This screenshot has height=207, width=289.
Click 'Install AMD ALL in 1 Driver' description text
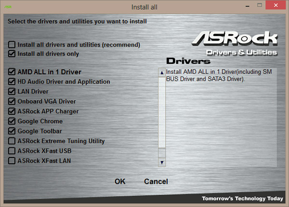click(219, 75)
